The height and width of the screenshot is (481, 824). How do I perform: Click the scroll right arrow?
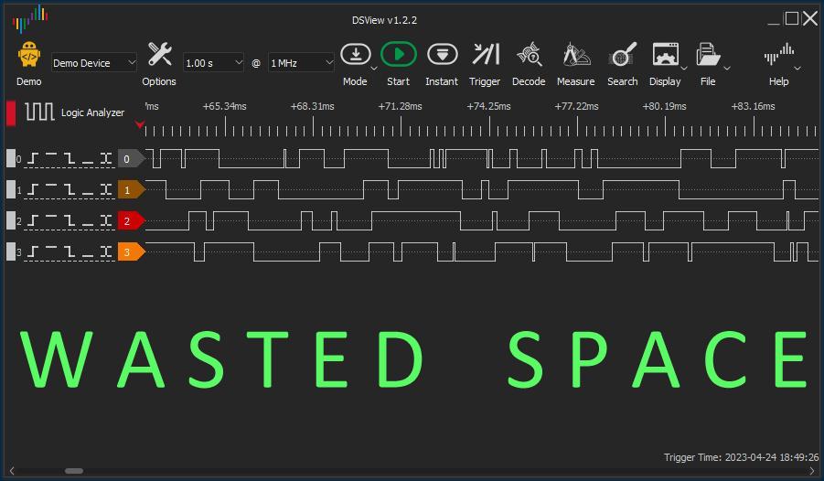[812, 471]
